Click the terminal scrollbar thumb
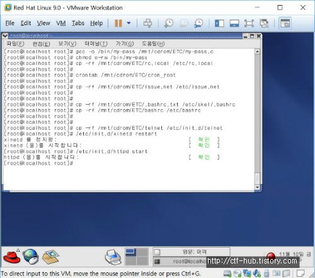315x278 pixels. (x=258, y=178)
